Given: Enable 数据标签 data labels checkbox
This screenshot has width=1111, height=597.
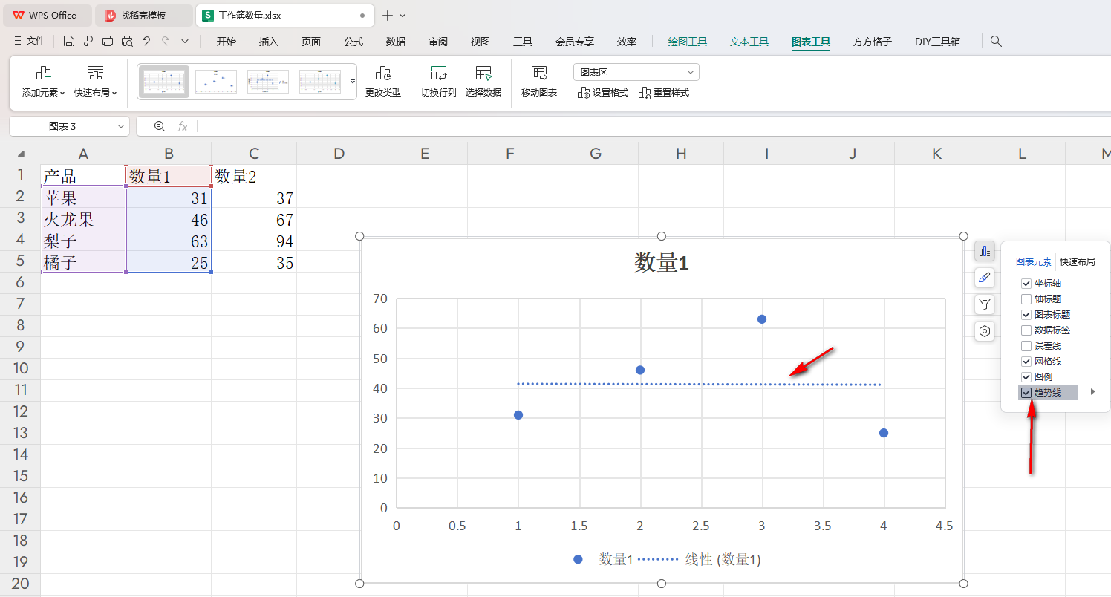Looking at the screenshot, I should [1026, 330].
